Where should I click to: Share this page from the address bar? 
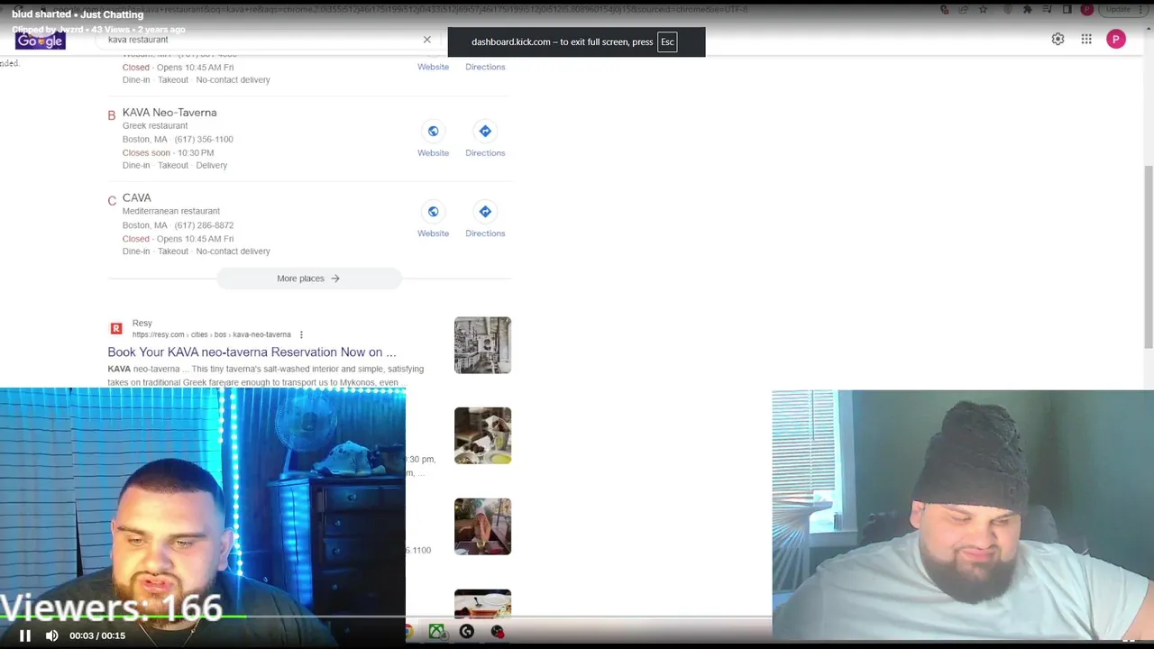pos(964,9)
